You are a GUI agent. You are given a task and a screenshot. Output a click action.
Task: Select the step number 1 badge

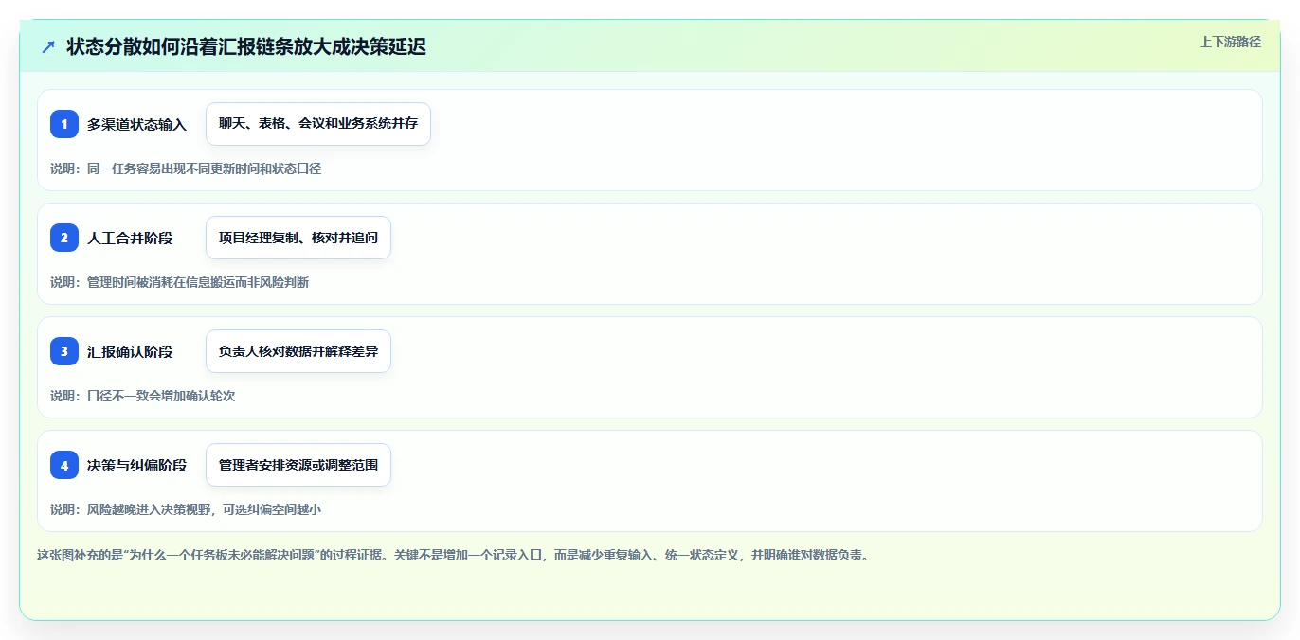tap(64, 124)
